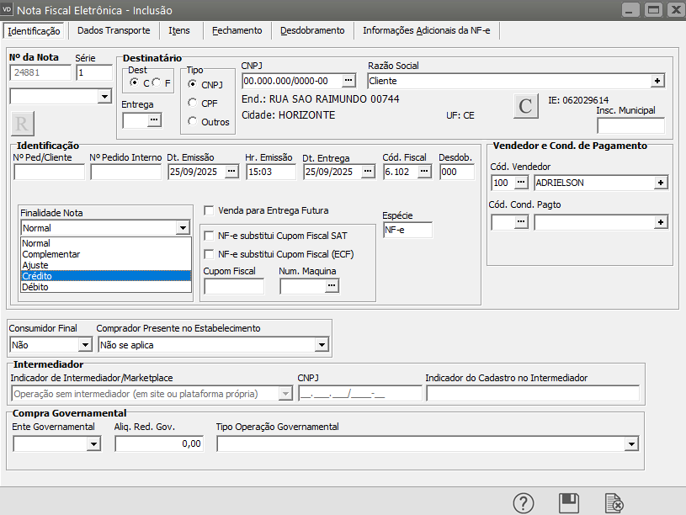The width and height of the screenshot is (686, 515).
Task: Switch to the Dados Transporte tab
Action: [114, 30]
